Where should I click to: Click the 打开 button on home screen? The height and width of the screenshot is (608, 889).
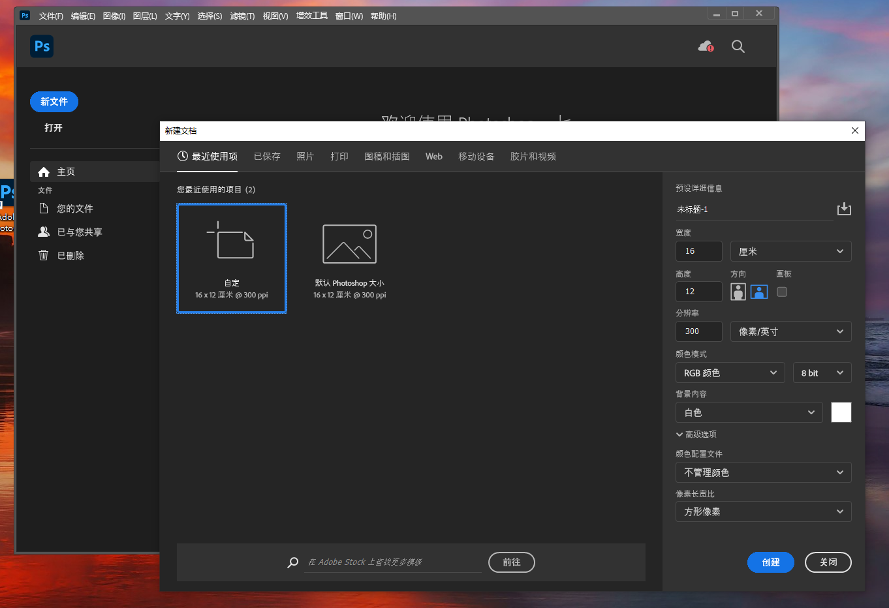click(54, 128)
